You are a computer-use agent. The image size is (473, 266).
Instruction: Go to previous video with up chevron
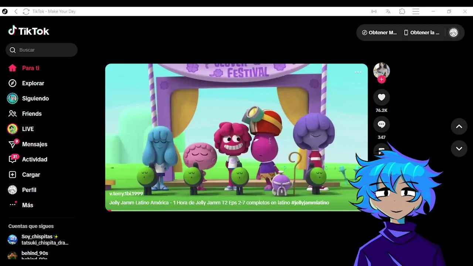459,126
